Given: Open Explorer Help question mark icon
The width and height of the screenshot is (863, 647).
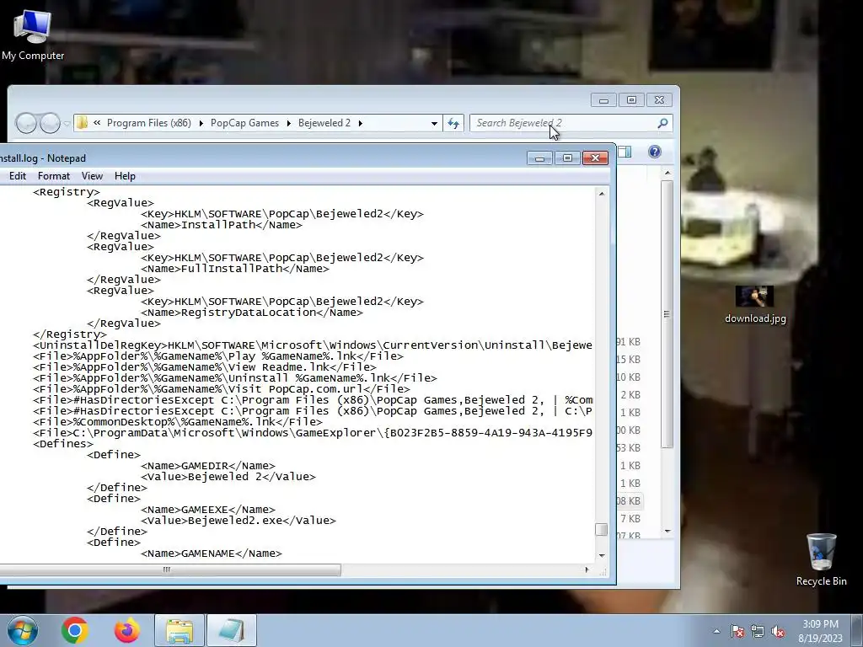Looking at the screenshot, I should click(x=654, y=152).
